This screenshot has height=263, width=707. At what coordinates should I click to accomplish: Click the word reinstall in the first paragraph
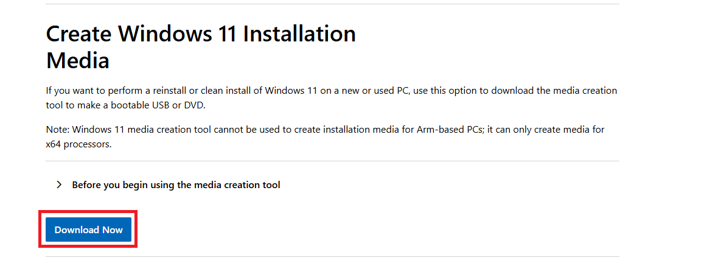[167, 91]
